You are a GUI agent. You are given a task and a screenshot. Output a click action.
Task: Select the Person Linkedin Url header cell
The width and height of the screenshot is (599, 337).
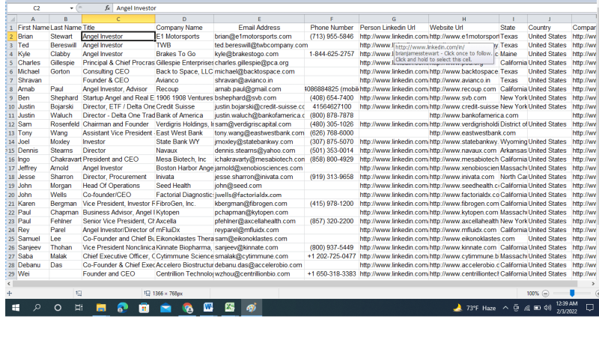pyautogui.click(x=394, y=28)
